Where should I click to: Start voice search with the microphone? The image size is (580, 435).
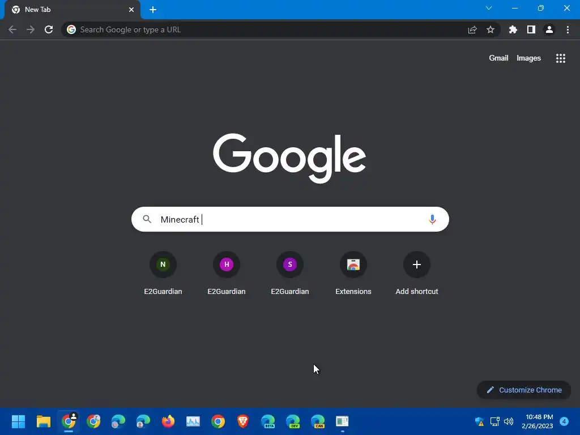[x=432, y=219]
